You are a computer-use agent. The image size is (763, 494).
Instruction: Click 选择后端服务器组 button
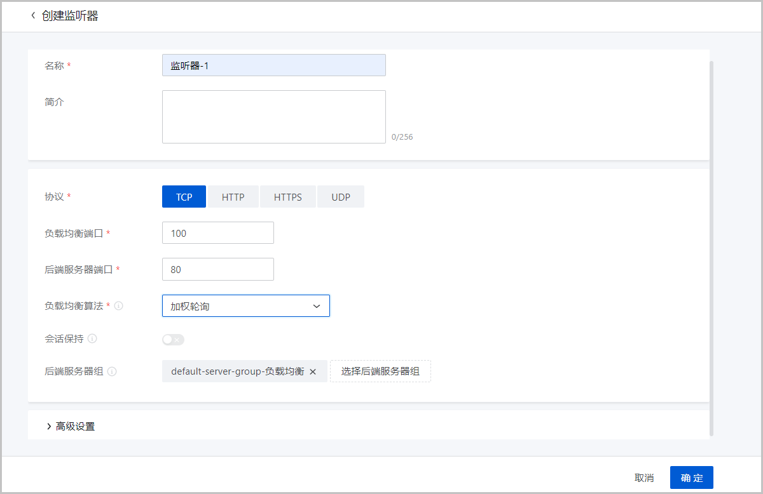(380, 371)
